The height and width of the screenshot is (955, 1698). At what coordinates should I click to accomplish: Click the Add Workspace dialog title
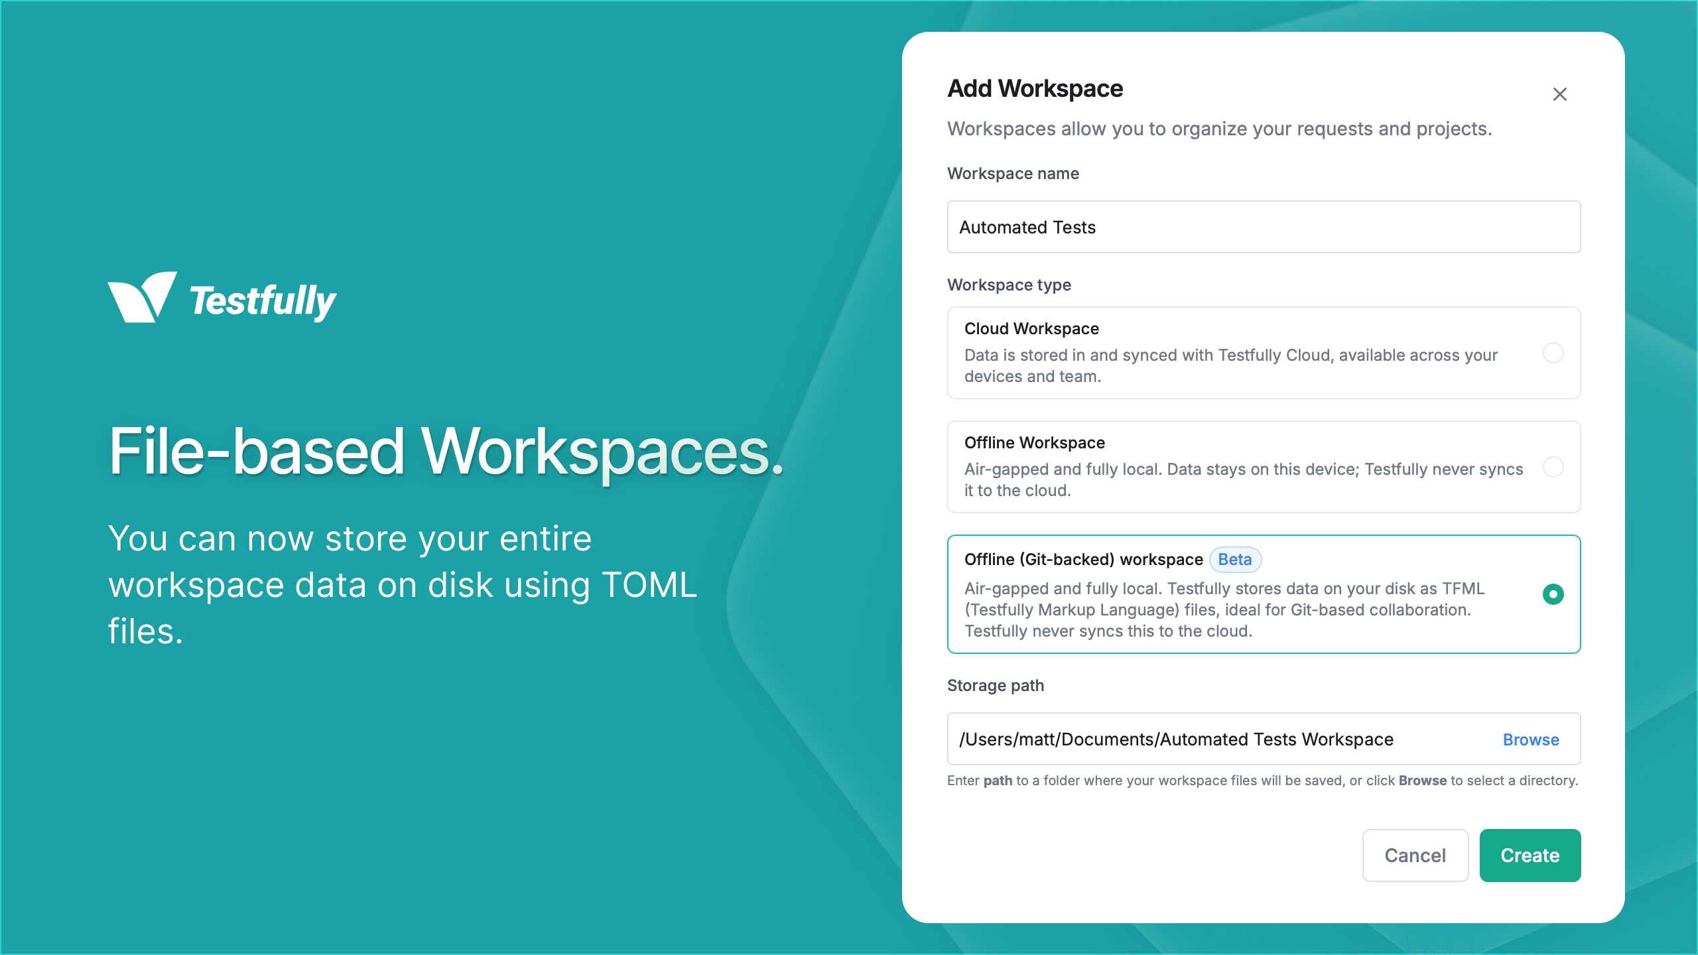(1034, 88)
